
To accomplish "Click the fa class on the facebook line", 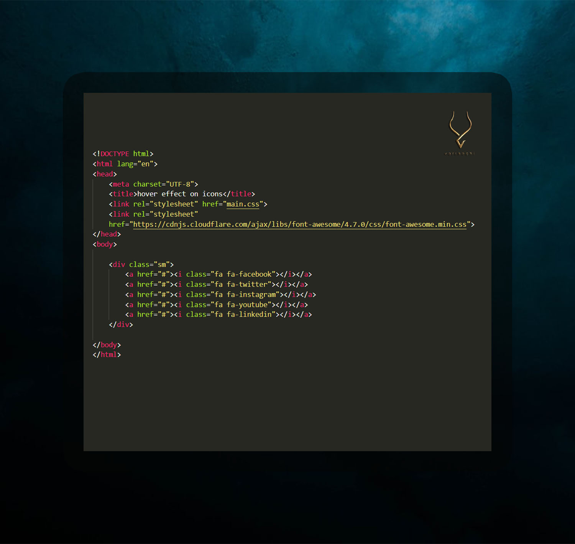I will pos(219,274).
